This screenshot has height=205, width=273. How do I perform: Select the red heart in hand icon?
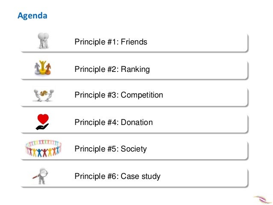point(42,122)
